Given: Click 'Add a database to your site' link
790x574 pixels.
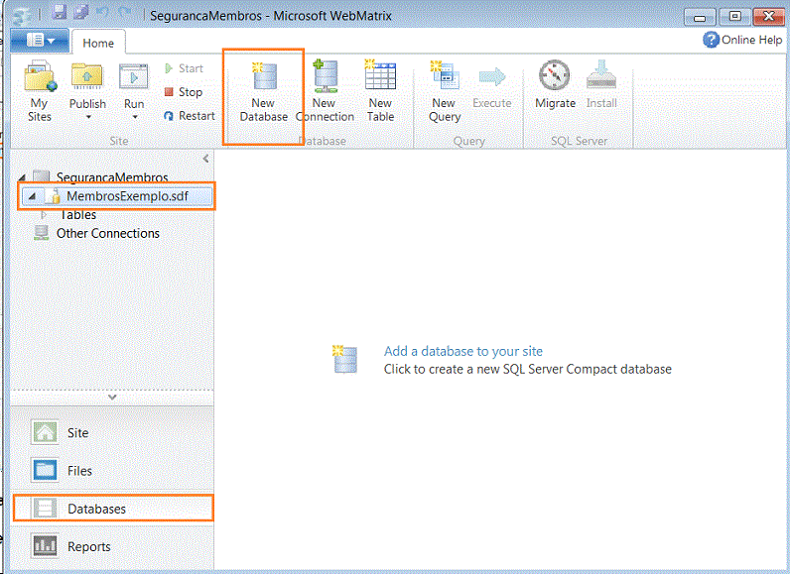Looking at the screenshot, I should 463,351.
